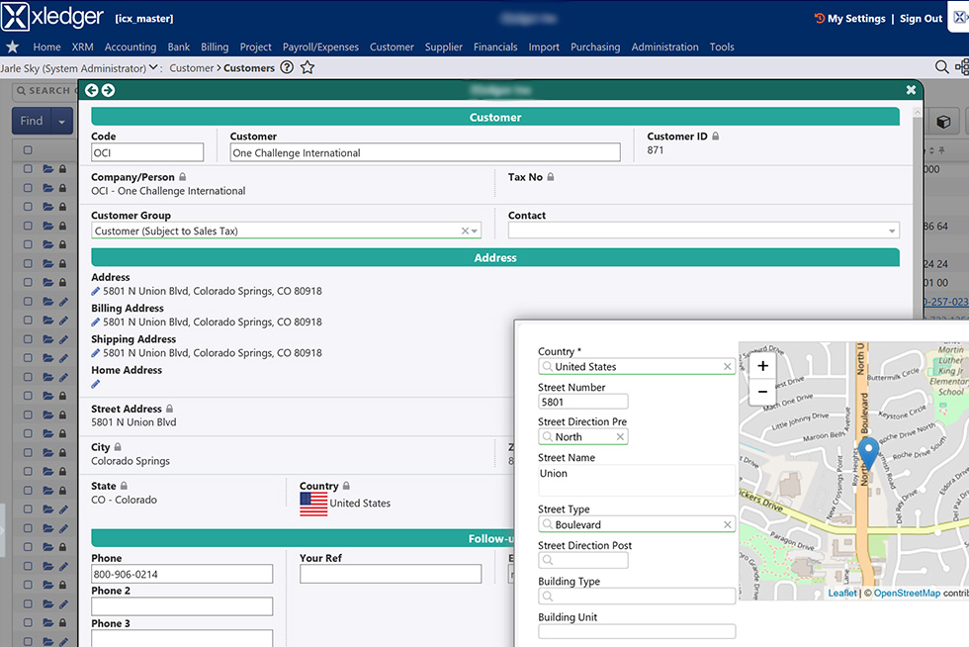Zoom in on the map
969x647 pixels.
pyautogui.click(x=762, y=366)
